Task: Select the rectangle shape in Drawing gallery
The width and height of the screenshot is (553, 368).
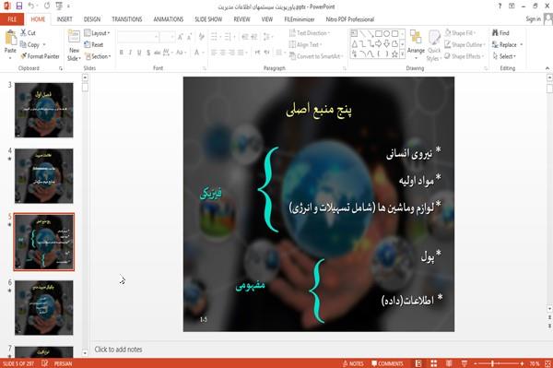Action: pos(379,34)
